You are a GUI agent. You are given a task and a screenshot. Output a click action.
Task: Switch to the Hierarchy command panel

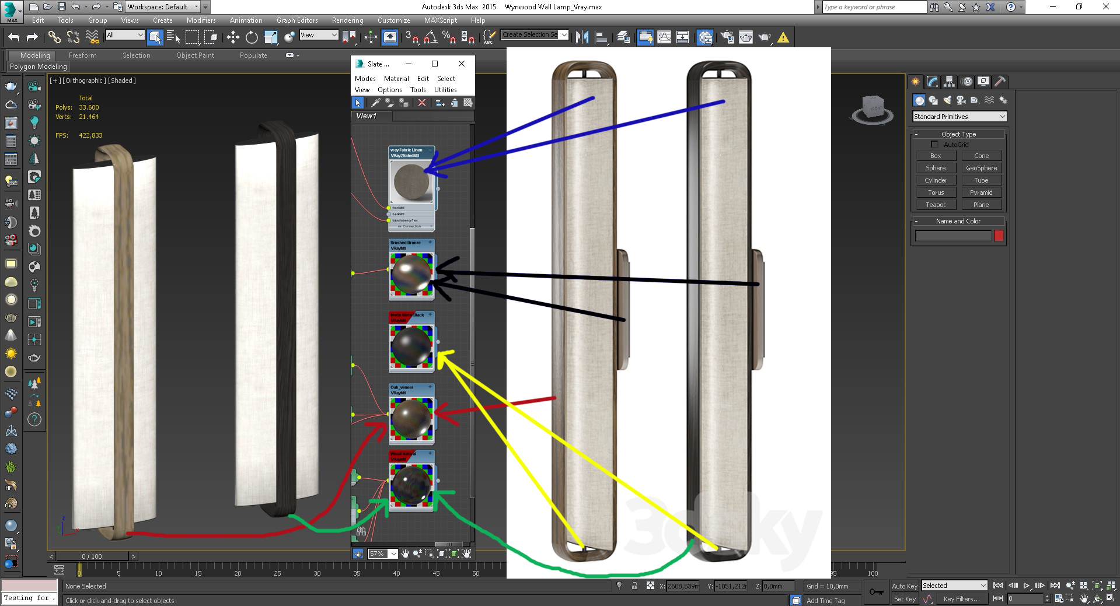[x=950, y=82]
